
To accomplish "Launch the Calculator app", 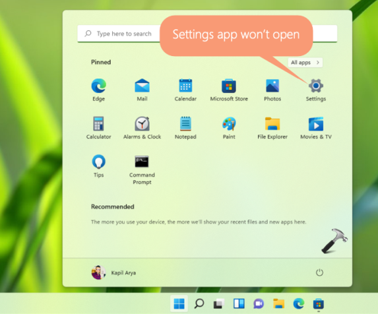I will pos(98,127).
